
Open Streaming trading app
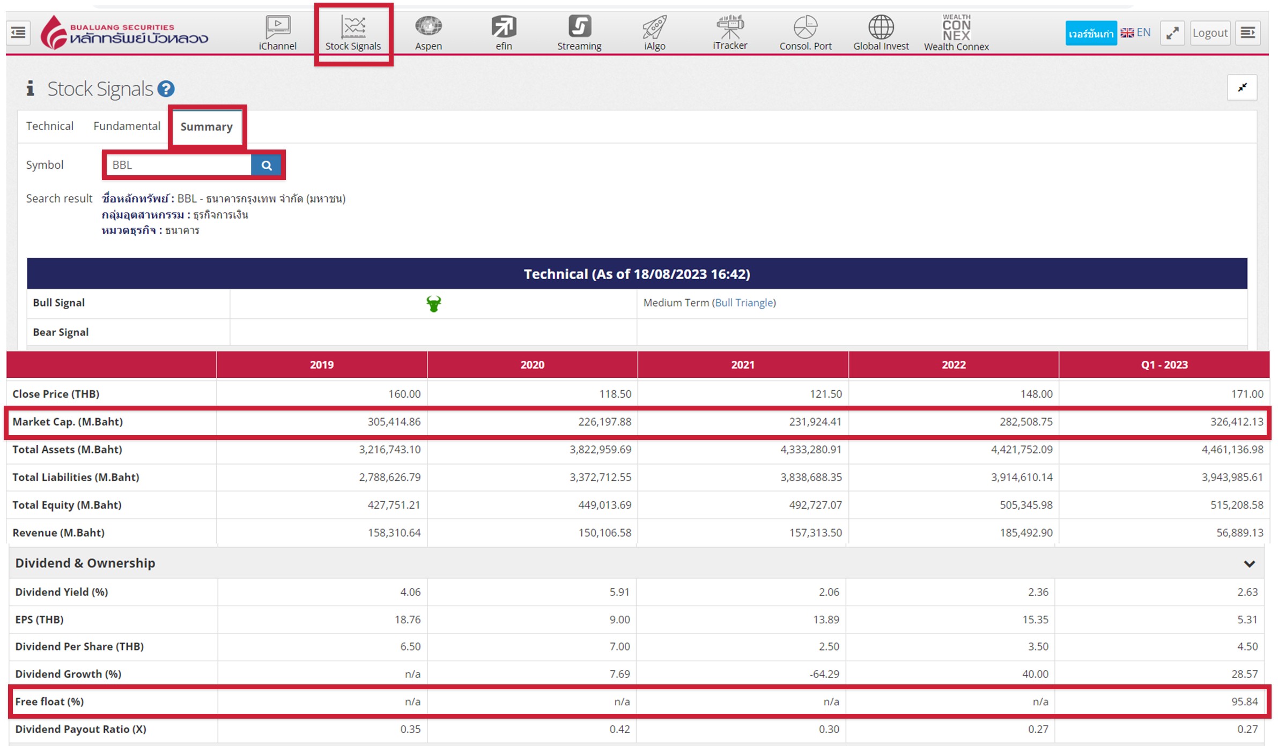coord(579,33)
